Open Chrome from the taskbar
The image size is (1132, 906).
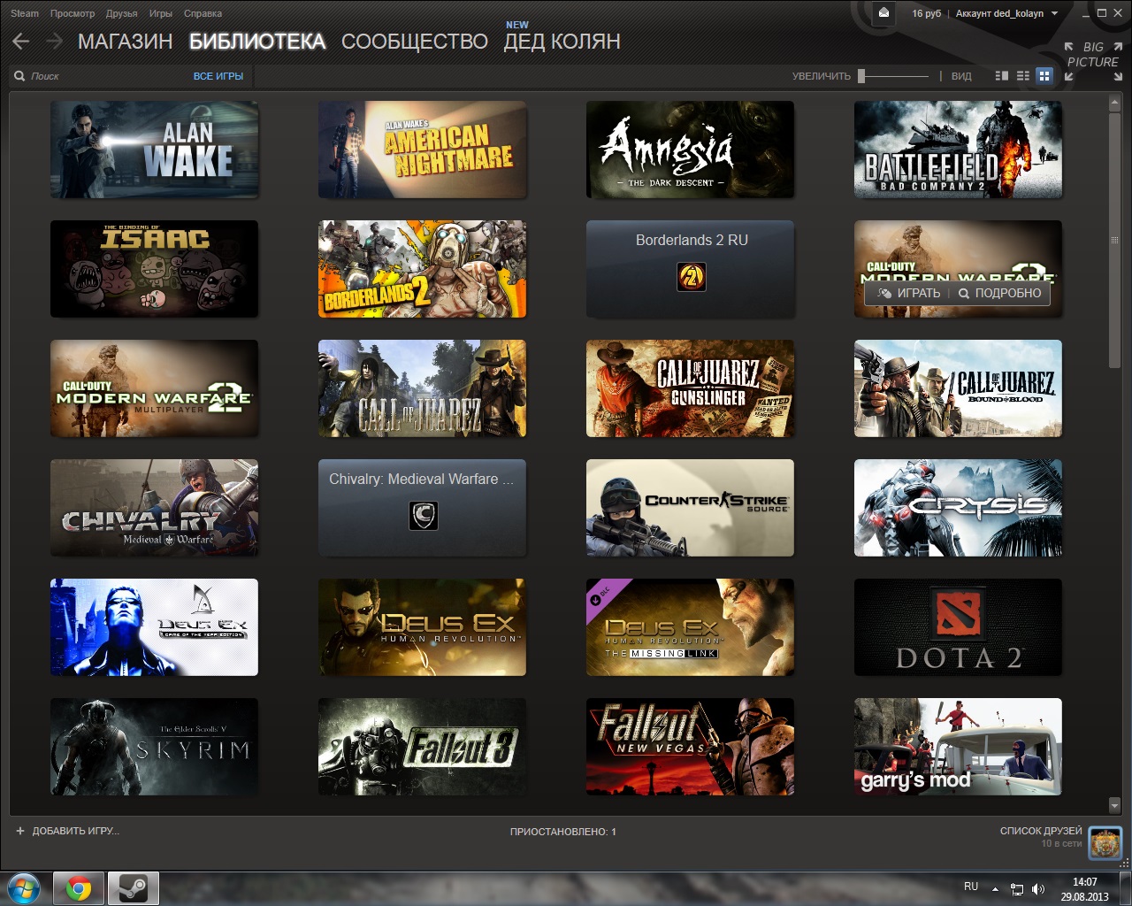[x=79, y=887]
